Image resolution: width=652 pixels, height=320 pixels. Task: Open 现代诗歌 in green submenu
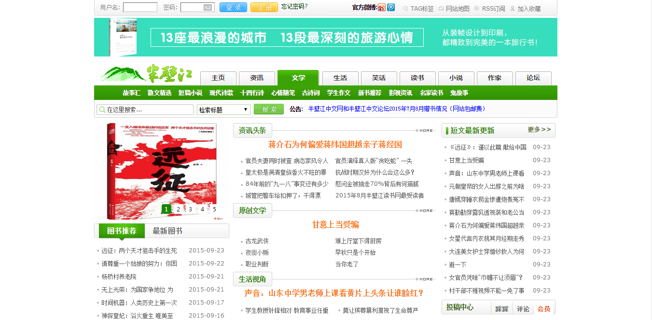click(221, 93)
